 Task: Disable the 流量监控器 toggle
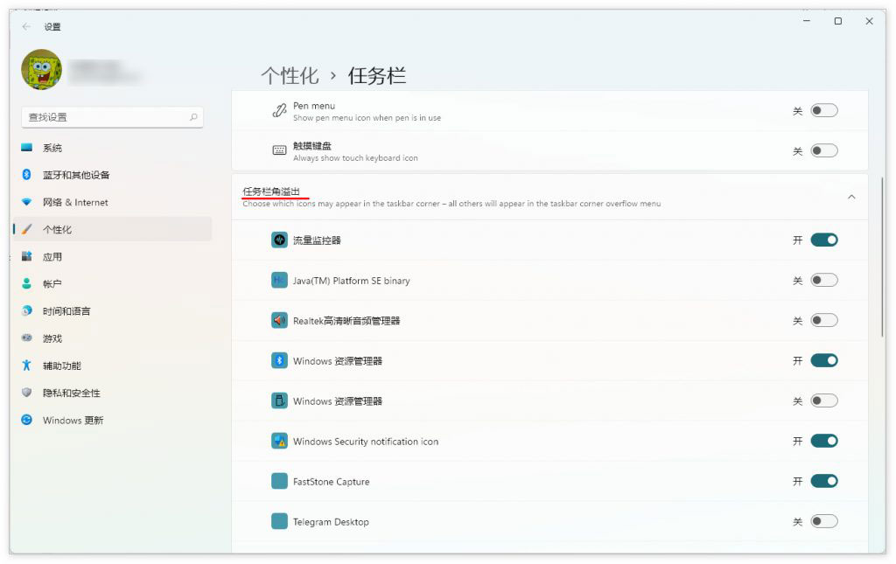[x=822, y=239]
